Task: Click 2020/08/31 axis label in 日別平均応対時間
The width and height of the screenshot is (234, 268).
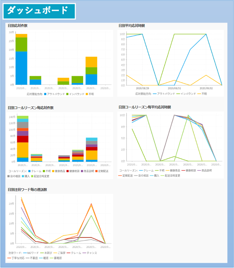Action: click(174, 88)
